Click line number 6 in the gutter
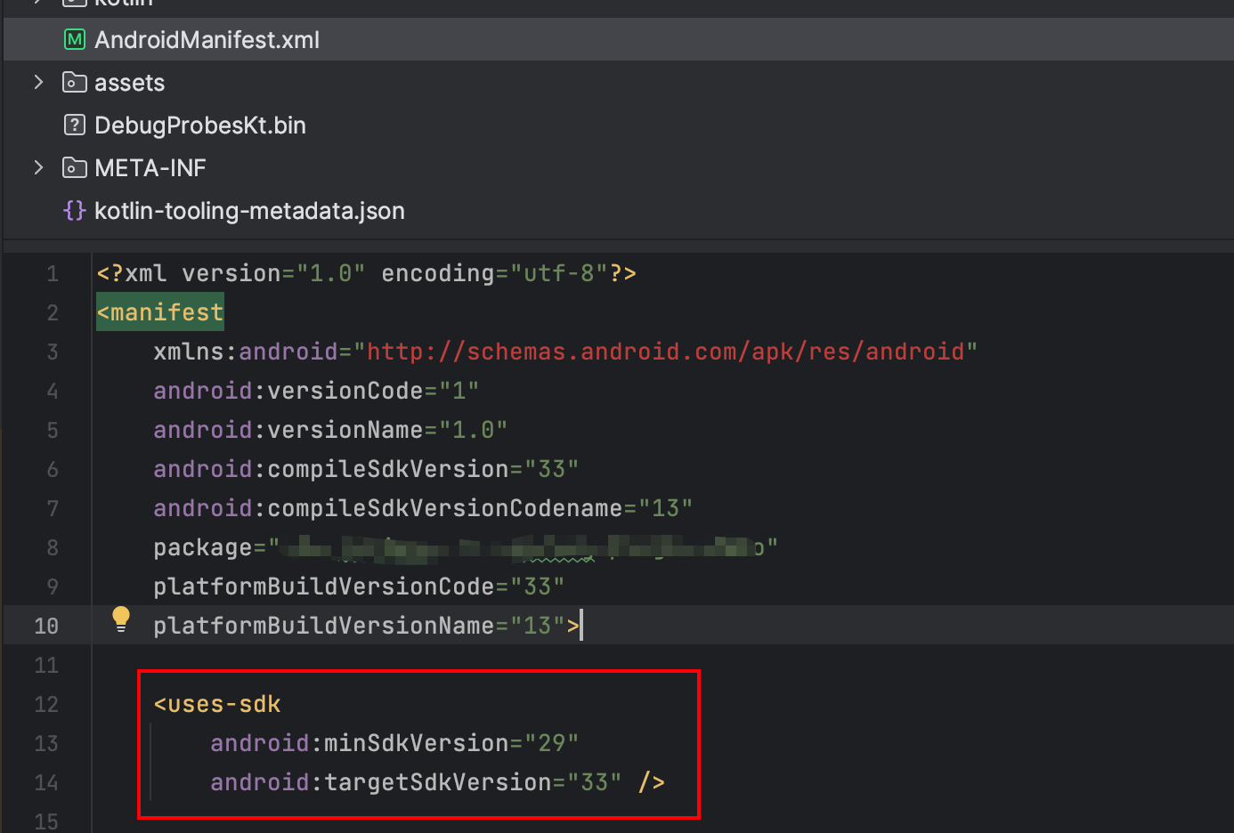 click(x=53, y=469)
